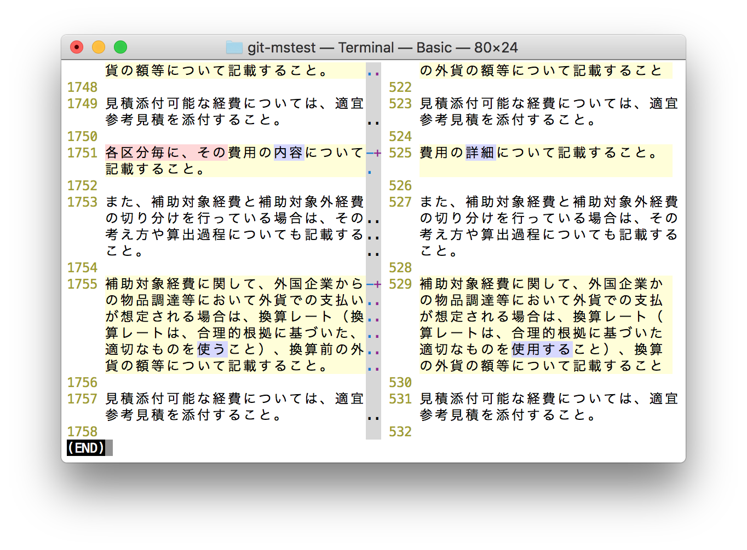Click the red close traffic light

coord(77,48)
